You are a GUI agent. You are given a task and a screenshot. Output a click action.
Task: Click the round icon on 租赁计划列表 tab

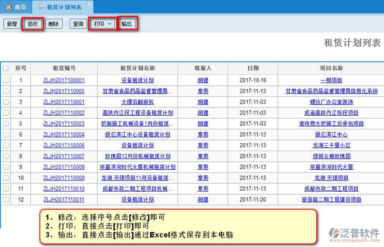[x=41, y=7]
